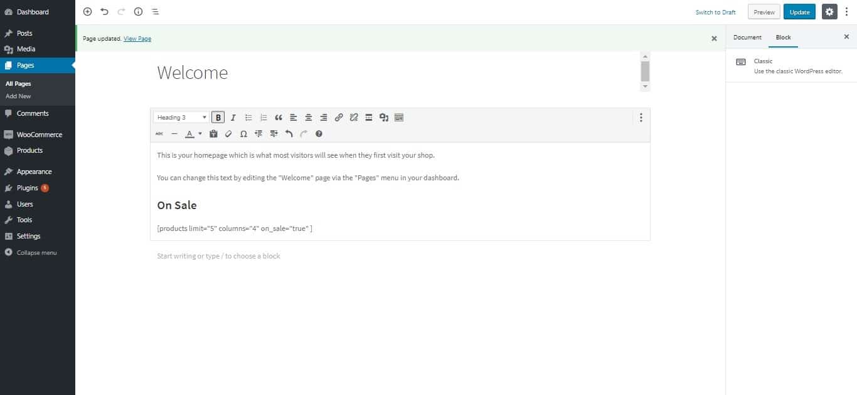Increase indent of the text

[x=274, y=133]
